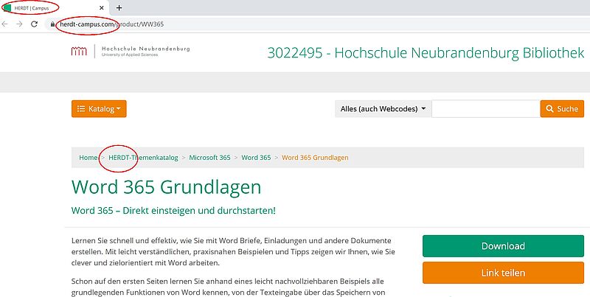
Task: Click the browser forward arrow
Action: 19,24
